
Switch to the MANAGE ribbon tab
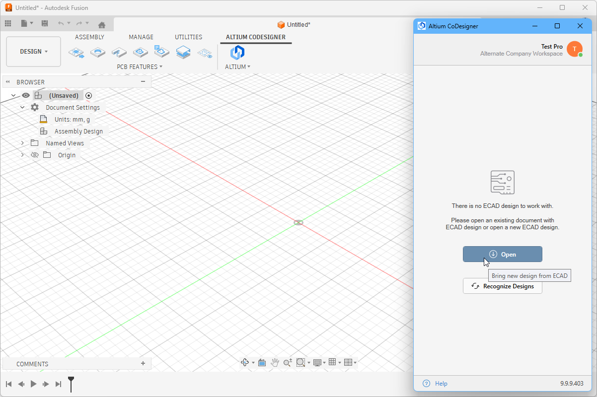point(141,37)
